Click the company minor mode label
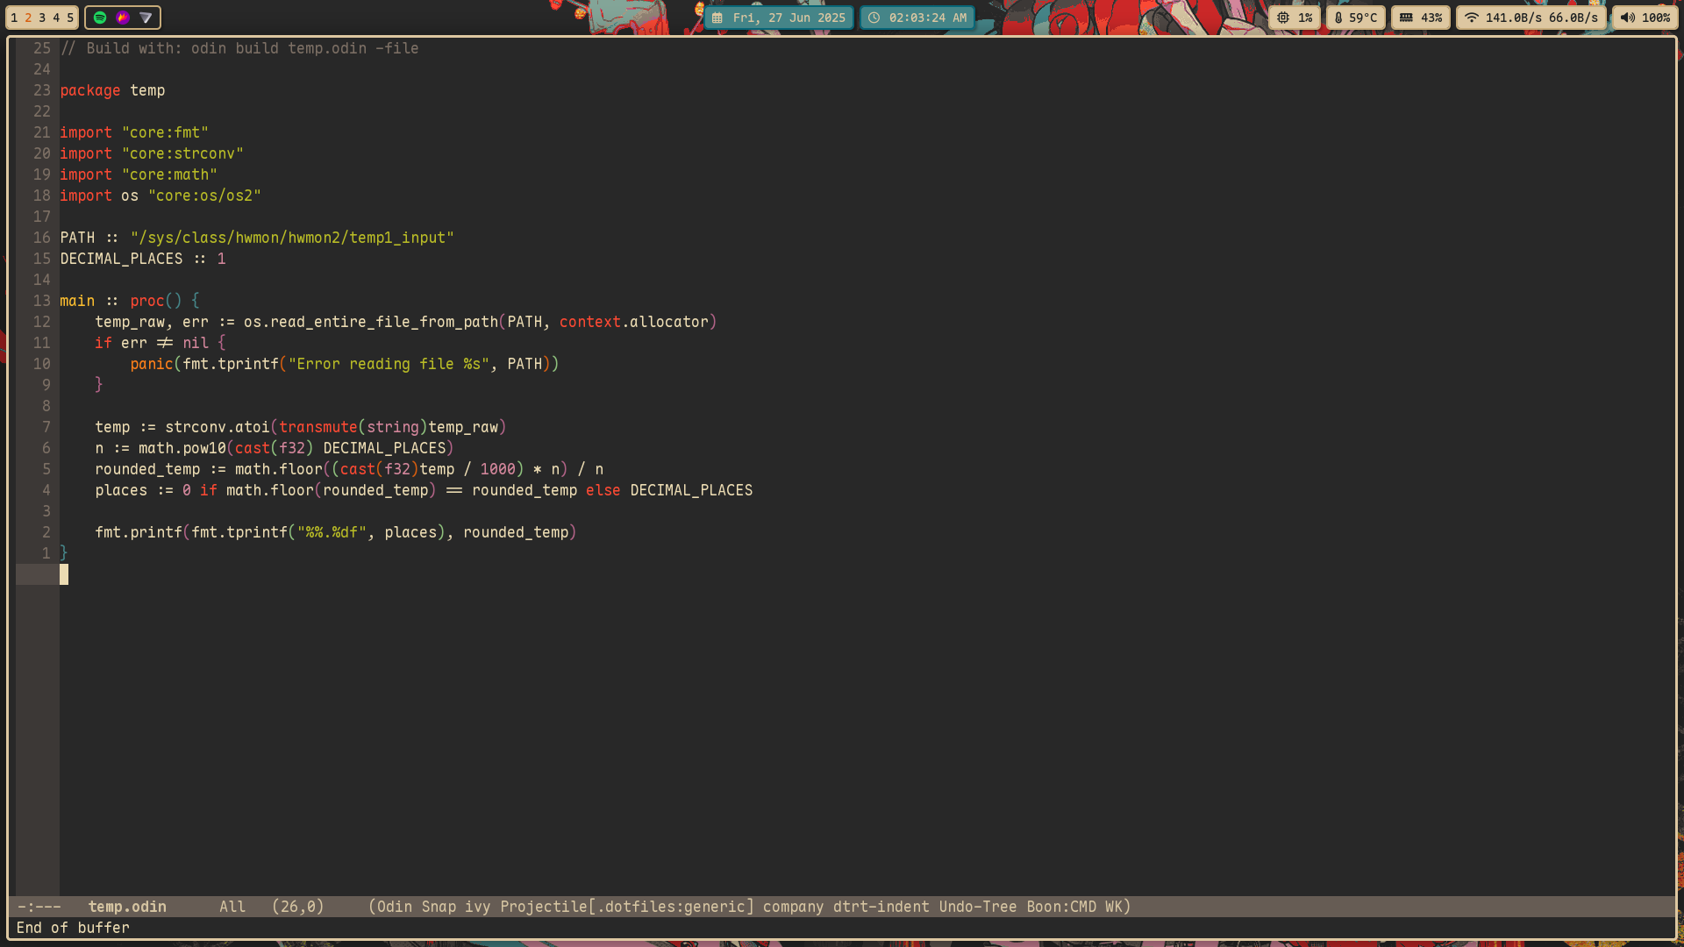 coord(793,907)
